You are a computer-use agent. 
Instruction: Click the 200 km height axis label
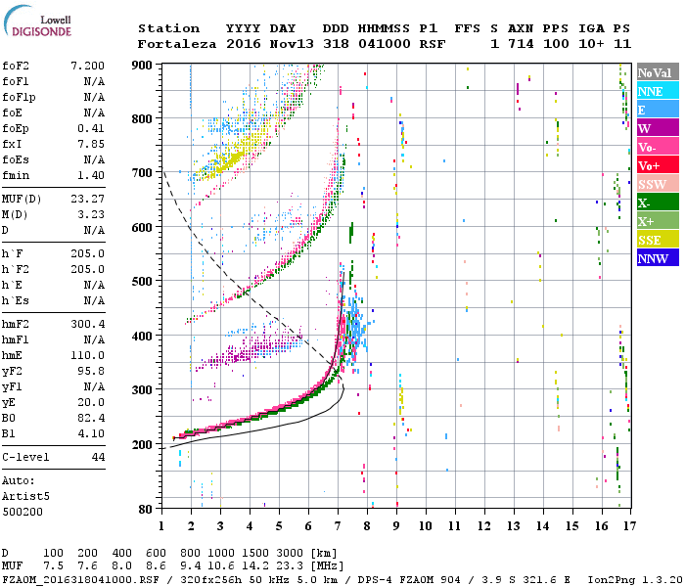coord(142,444)
